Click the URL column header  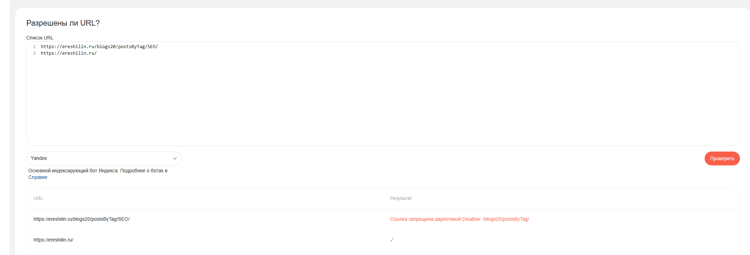(38, 198)
